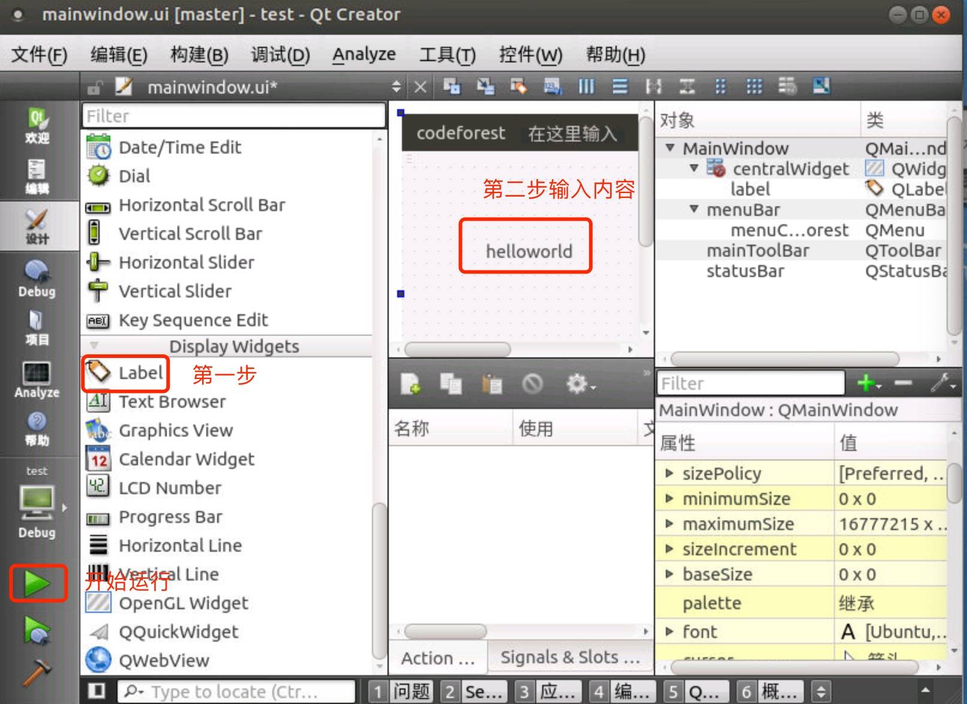Apply Lay Out Horizontally
967x704 pixels.
(586, 86)
